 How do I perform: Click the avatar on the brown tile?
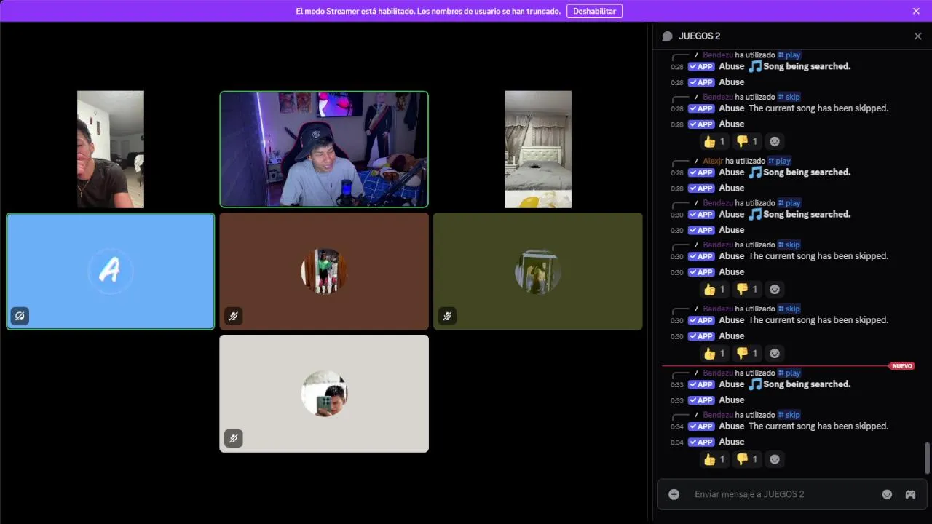(x=324, y=271)
